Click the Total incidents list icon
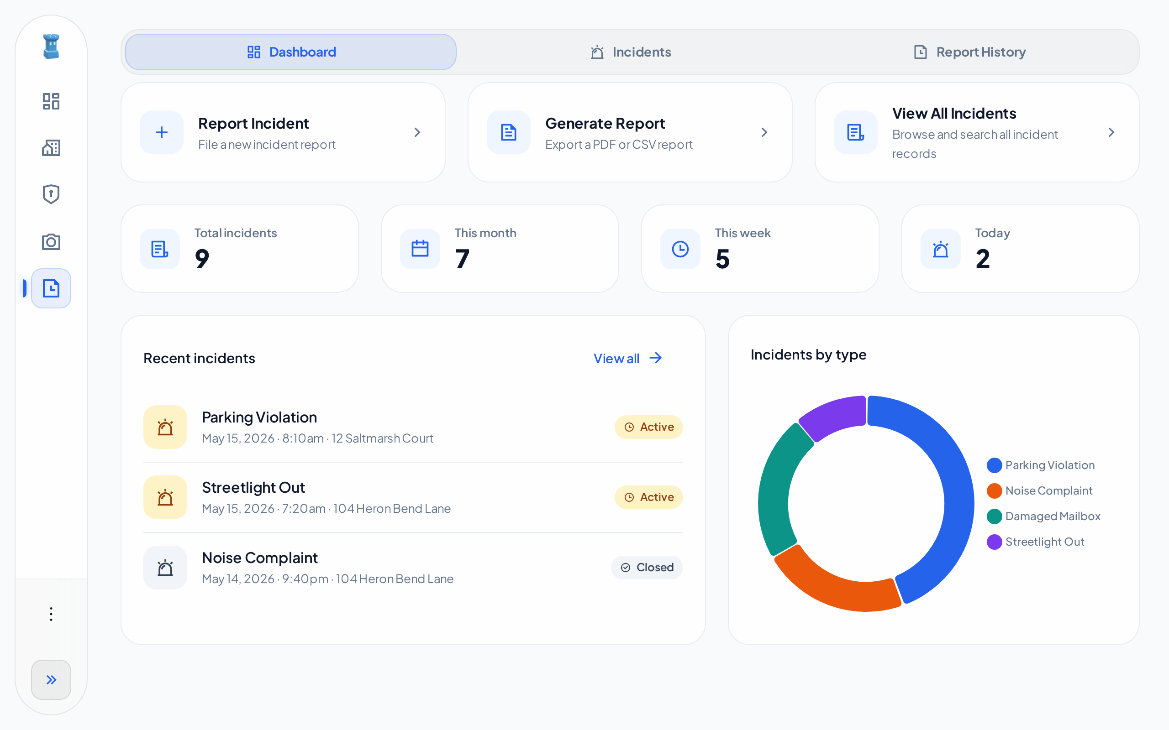 coord(160,249)
